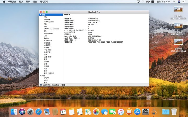Open Finder from the dock
188x117 pixels.
[14, 112]
